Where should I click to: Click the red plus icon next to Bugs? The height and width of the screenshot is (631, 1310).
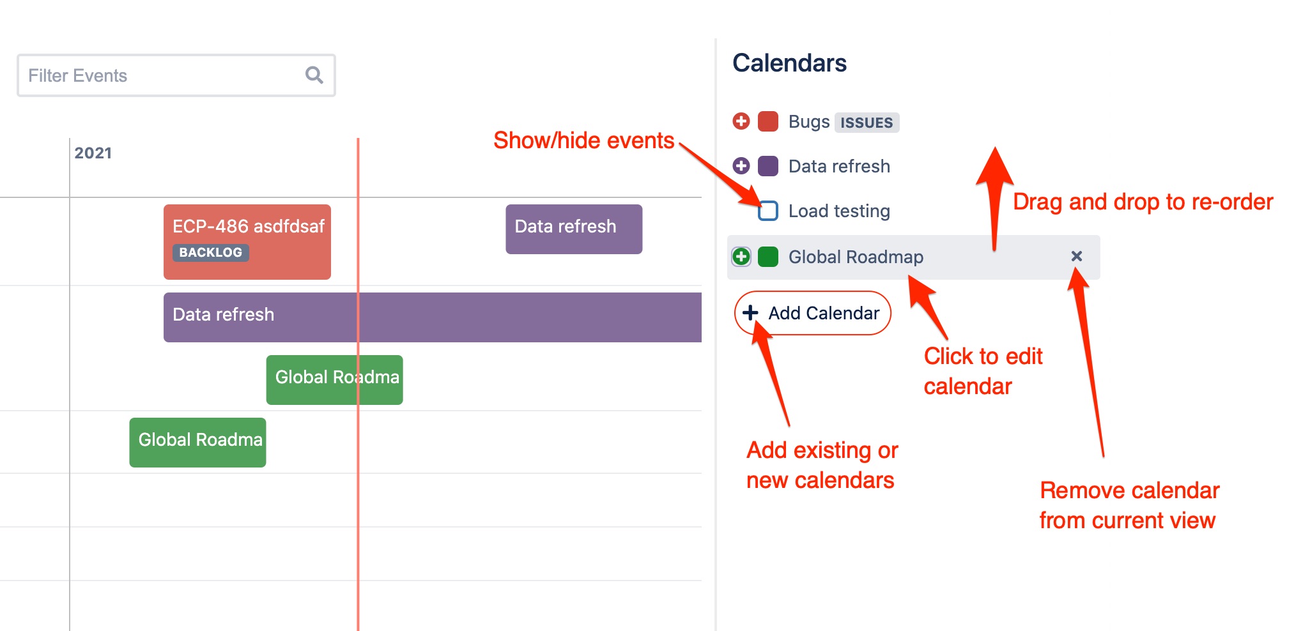pyautogui.click(x=741, y=121)
